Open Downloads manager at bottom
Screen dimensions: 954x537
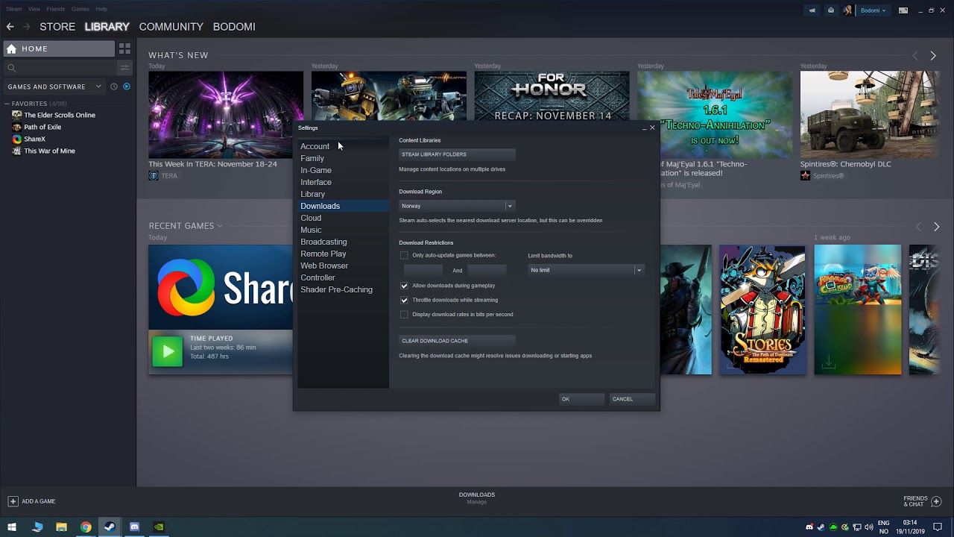pyautogui.click(x=477, y=497)
